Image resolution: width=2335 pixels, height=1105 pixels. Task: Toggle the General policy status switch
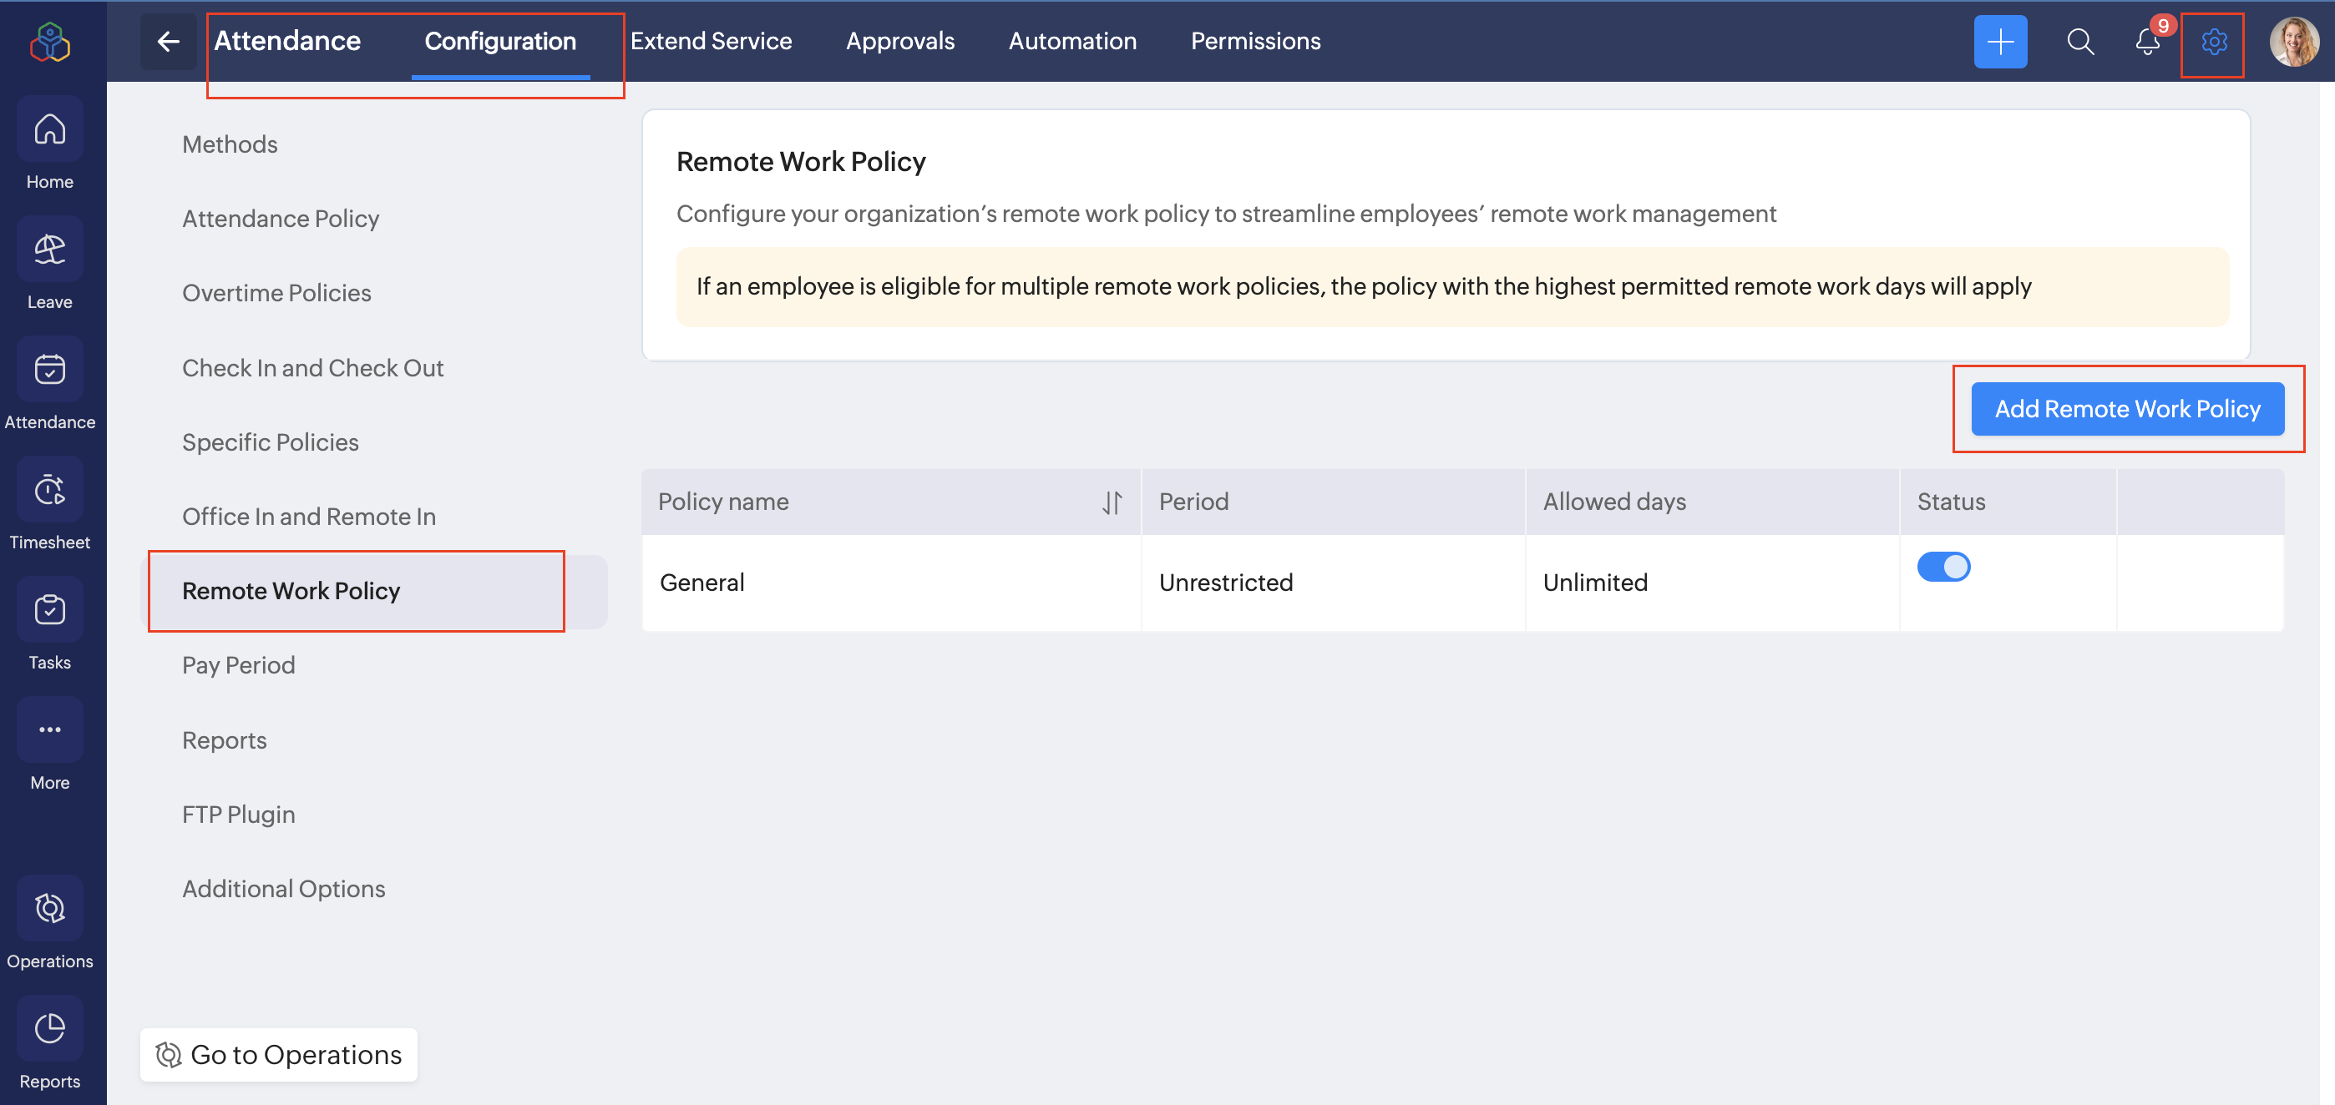tap(1943, 567)
